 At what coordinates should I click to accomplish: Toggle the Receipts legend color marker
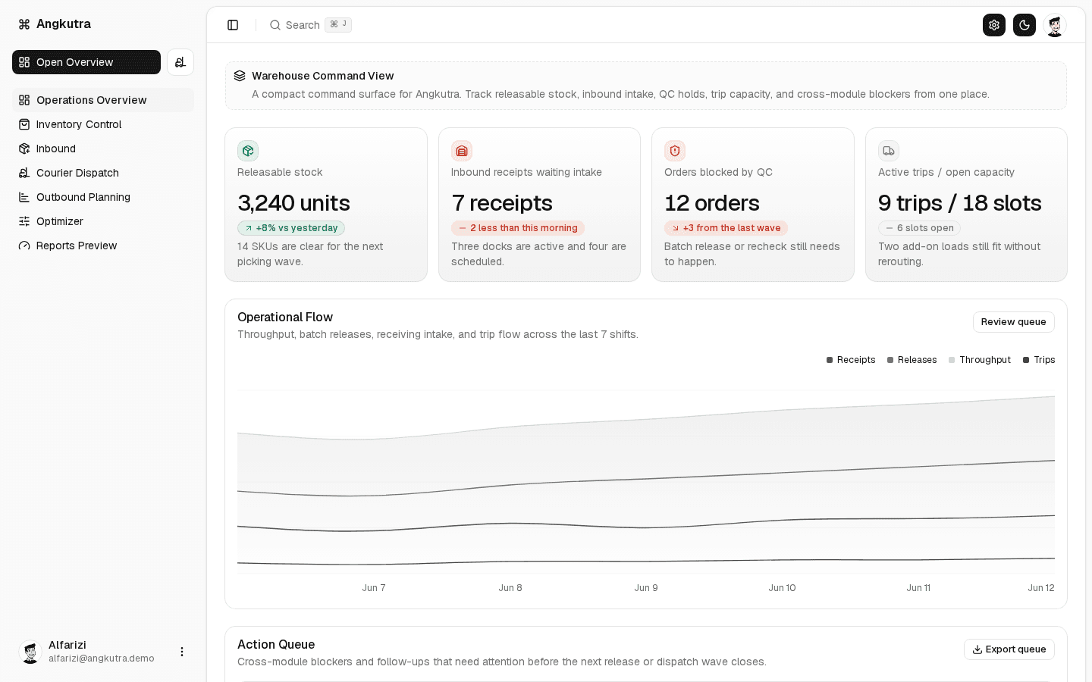click(830, 360)
